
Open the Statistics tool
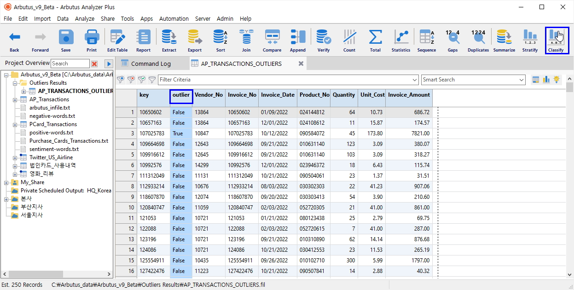tap(401, 41)
